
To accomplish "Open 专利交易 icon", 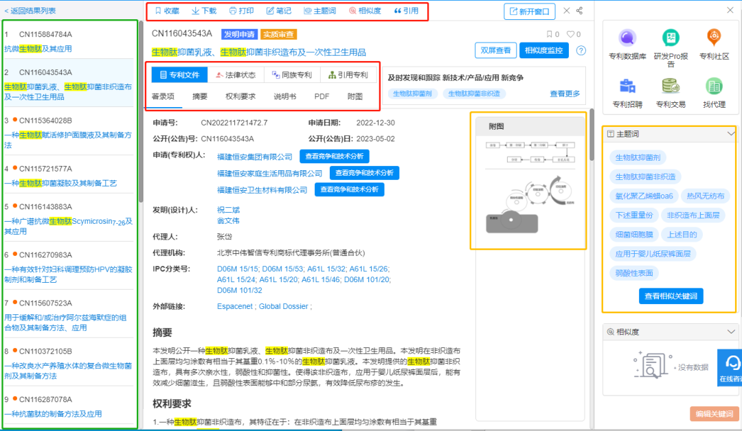I will pyautogui.click(x=671, y=86).
